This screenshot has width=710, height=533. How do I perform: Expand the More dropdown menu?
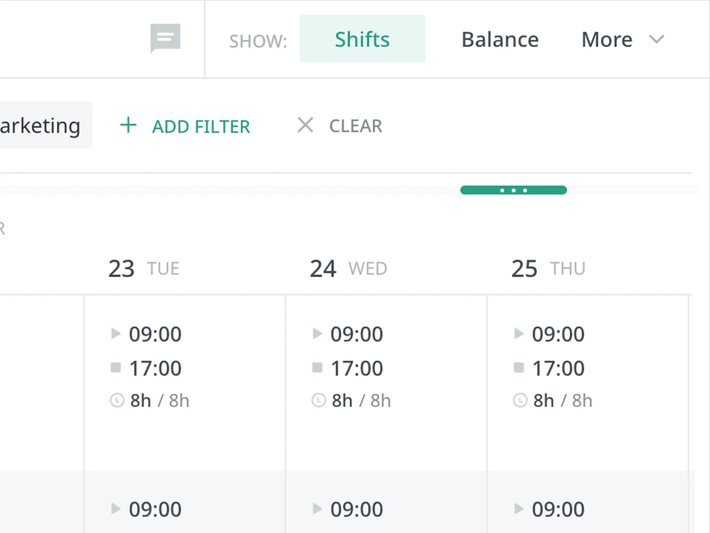click(x=607, y=40)
